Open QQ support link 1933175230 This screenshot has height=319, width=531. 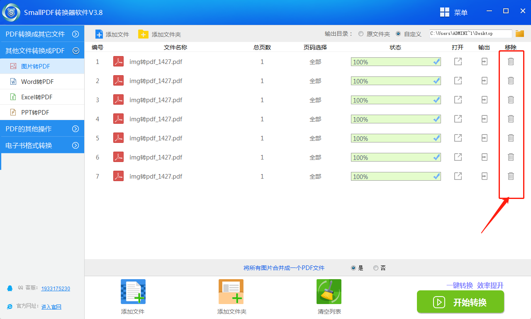pos(56,288)
